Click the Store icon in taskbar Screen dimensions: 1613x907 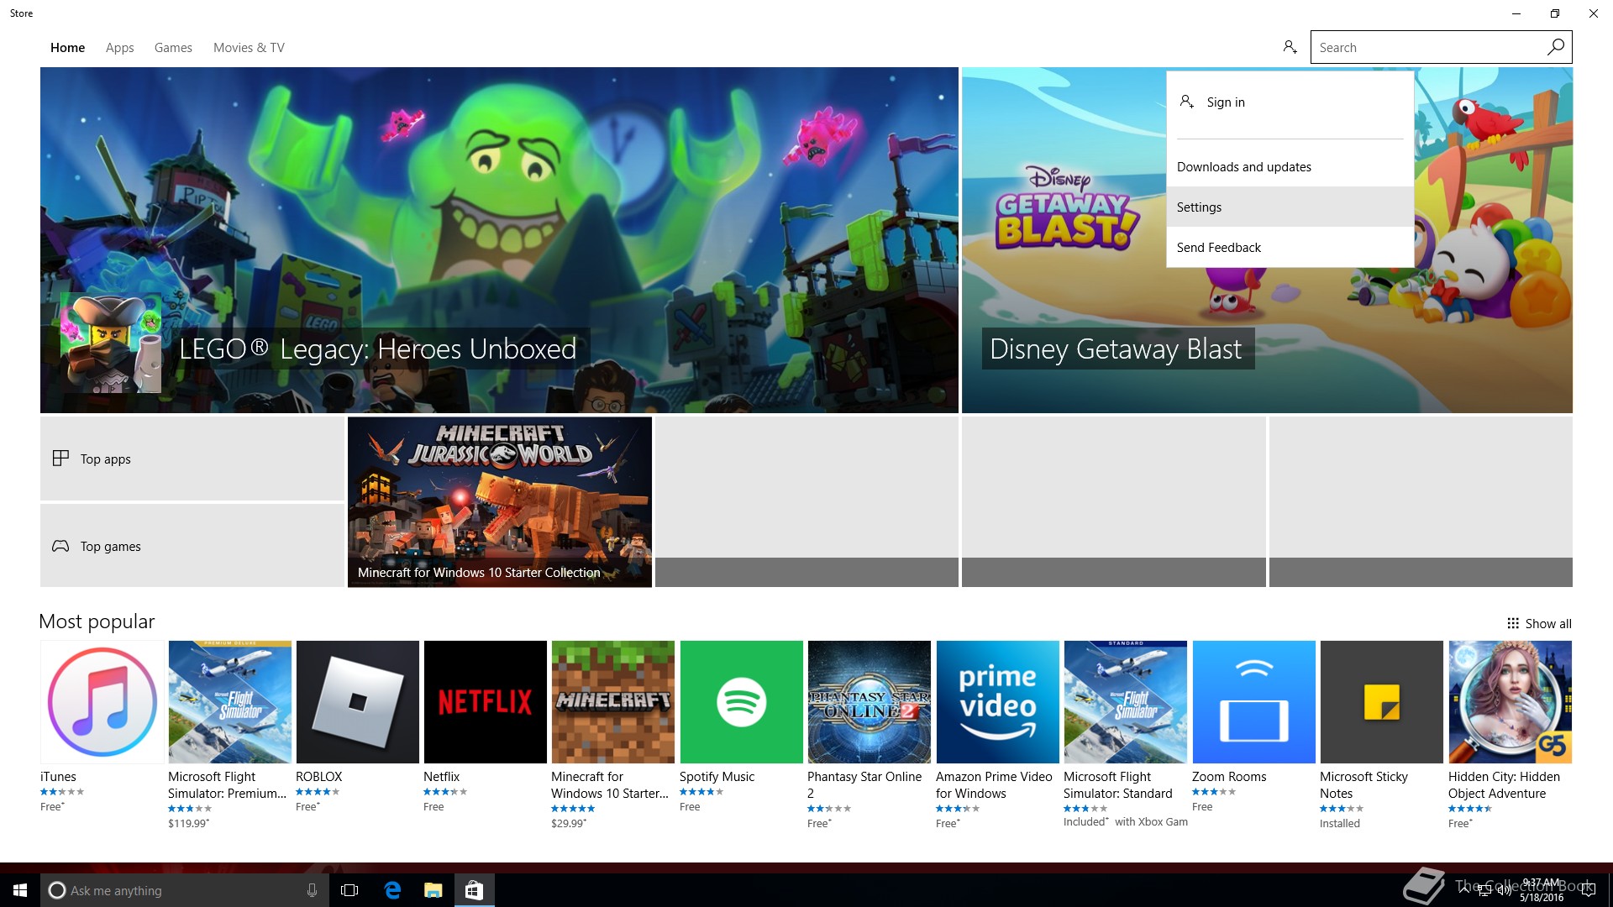474,890
